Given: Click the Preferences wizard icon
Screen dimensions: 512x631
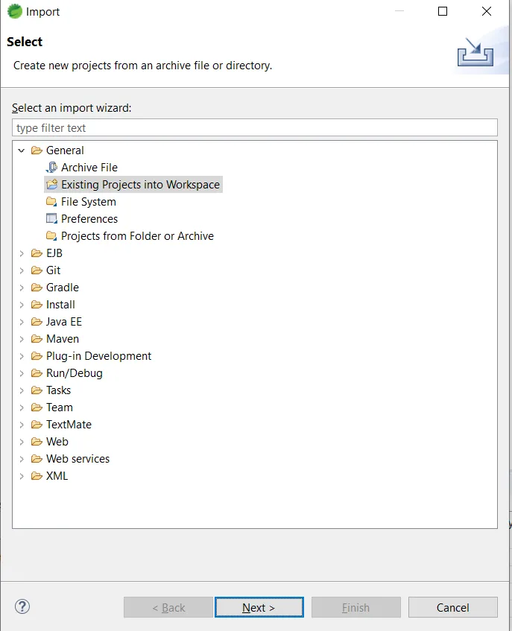Looking at the screenshot, I should 51,219.
